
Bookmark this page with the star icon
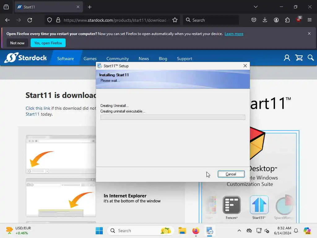(x=175, y=20)
